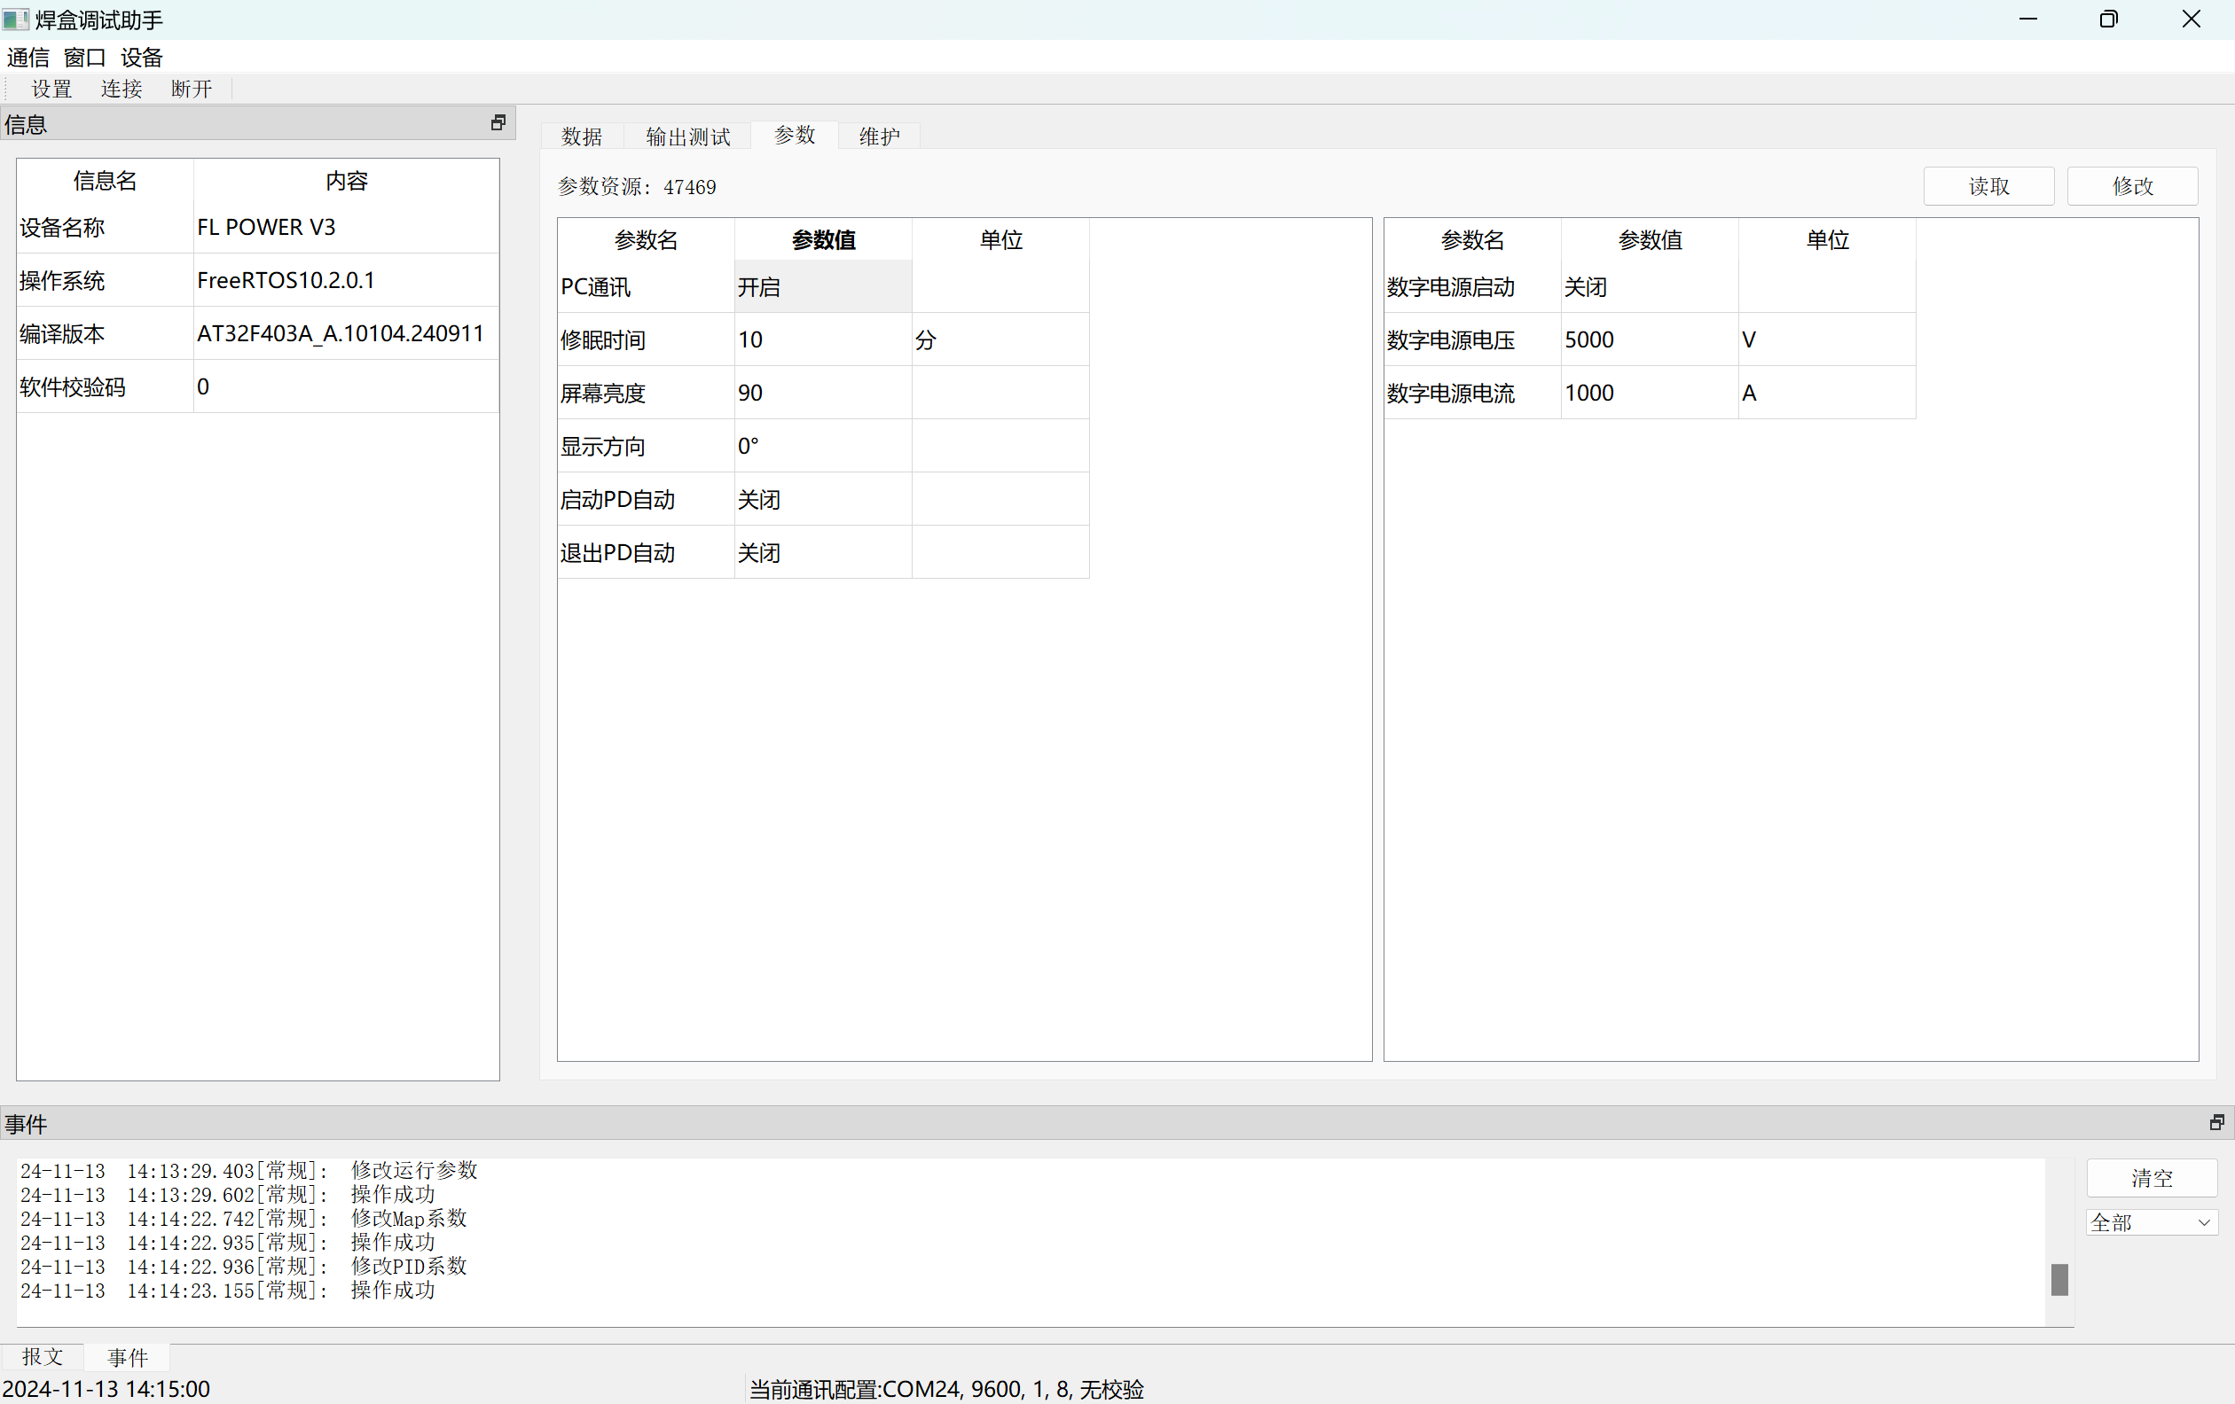The height and width of the screenshot is (1404, 2235).
Task: Select the 数字电源电压 parameter name cell
Action: tap(1473, 339)
